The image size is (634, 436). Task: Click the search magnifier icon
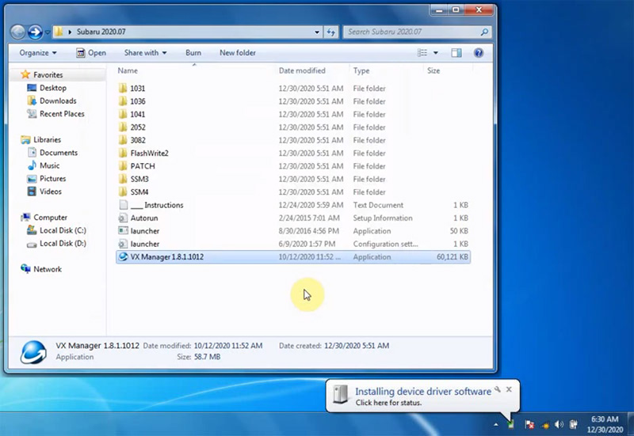[x=484, y=32]
